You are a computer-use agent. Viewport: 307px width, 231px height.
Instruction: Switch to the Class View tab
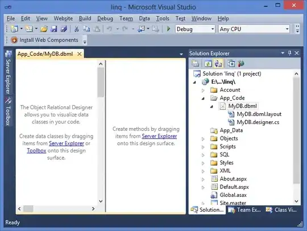pyautogui.click(x=281, y=210)
